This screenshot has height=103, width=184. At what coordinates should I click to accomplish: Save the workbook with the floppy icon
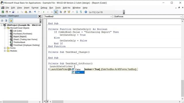tap(13, 12)
